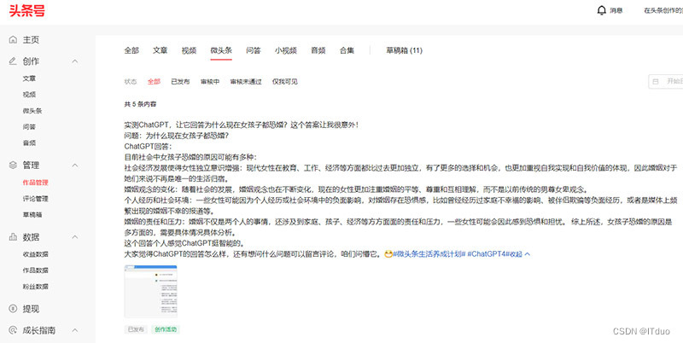
Task: Open 收益数据 in sidebar
Action: [x=35, y=254]
